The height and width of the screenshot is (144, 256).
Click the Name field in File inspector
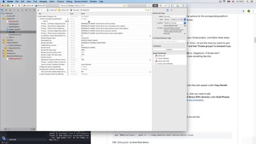[x=174, y=16]
